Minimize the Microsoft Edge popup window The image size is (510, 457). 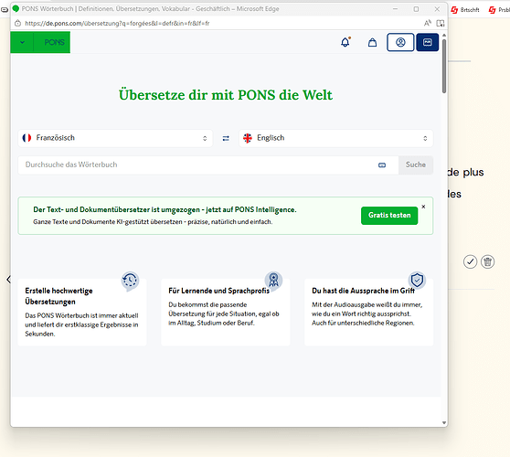(x=395, y=9)
